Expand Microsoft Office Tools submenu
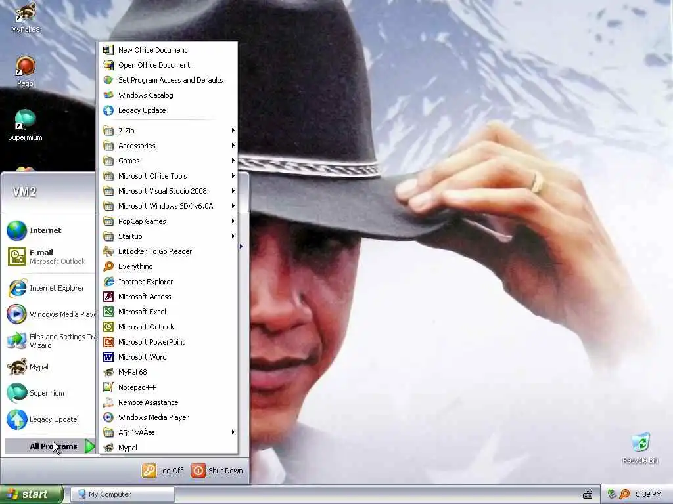The height and width of the screenshot is (504, 673). [169, 176]
